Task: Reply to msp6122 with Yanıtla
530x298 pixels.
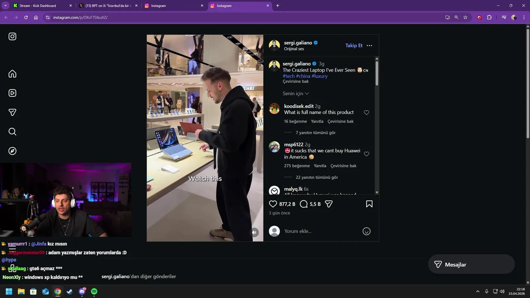Action: (320, 166)
